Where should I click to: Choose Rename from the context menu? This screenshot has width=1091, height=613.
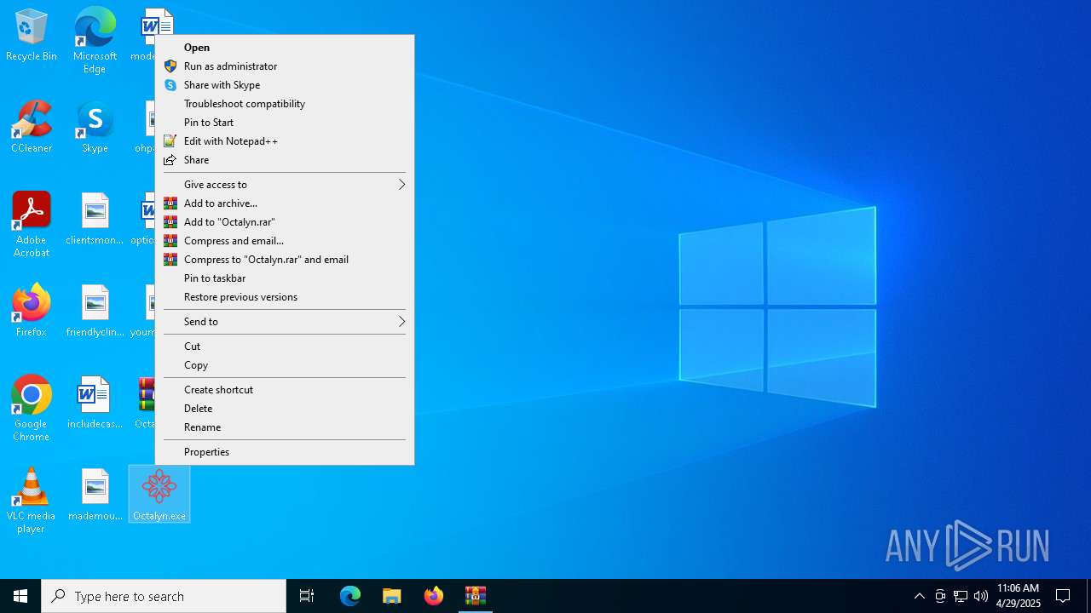285,427
